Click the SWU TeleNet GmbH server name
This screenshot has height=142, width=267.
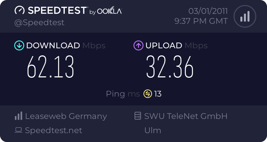[x=185, y=116]
